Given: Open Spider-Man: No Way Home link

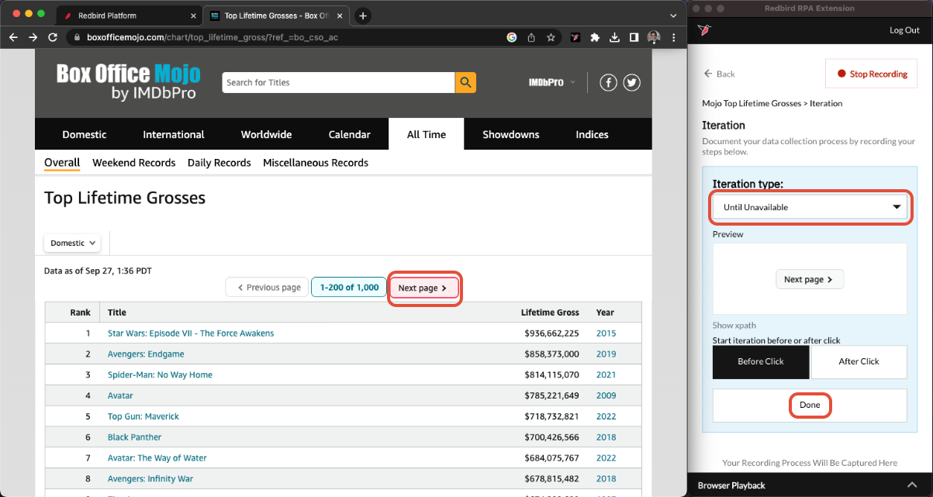Looking at the screenshot, I should (160, 374).
